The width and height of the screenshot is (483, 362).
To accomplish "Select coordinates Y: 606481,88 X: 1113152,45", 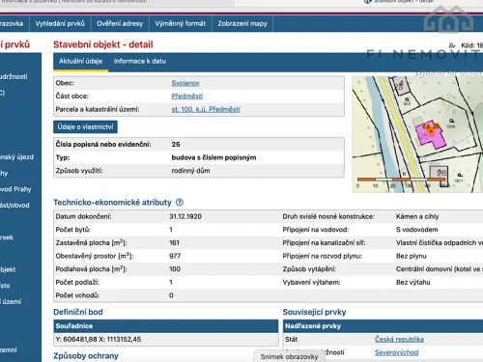I will [99, 339].
